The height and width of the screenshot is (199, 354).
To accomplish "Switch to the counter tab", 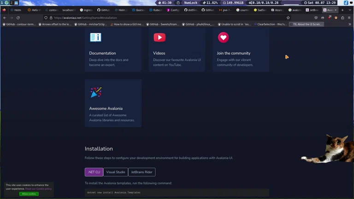I will [243, 10].
